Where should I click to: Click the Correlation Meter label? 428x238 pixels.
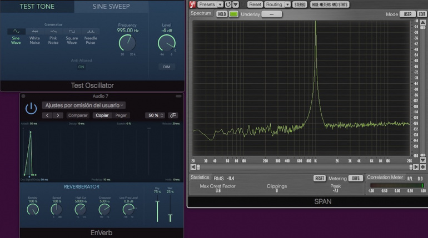[385, 178]
